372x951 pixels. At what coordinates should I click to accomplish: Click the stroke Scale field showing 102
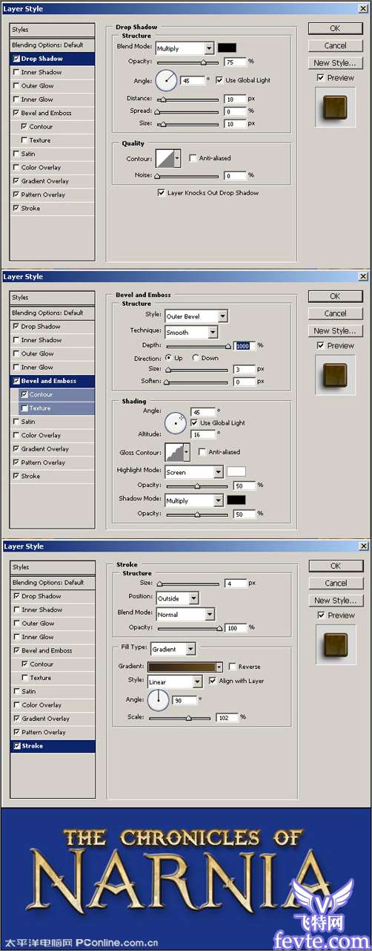[x=227, y=718]
